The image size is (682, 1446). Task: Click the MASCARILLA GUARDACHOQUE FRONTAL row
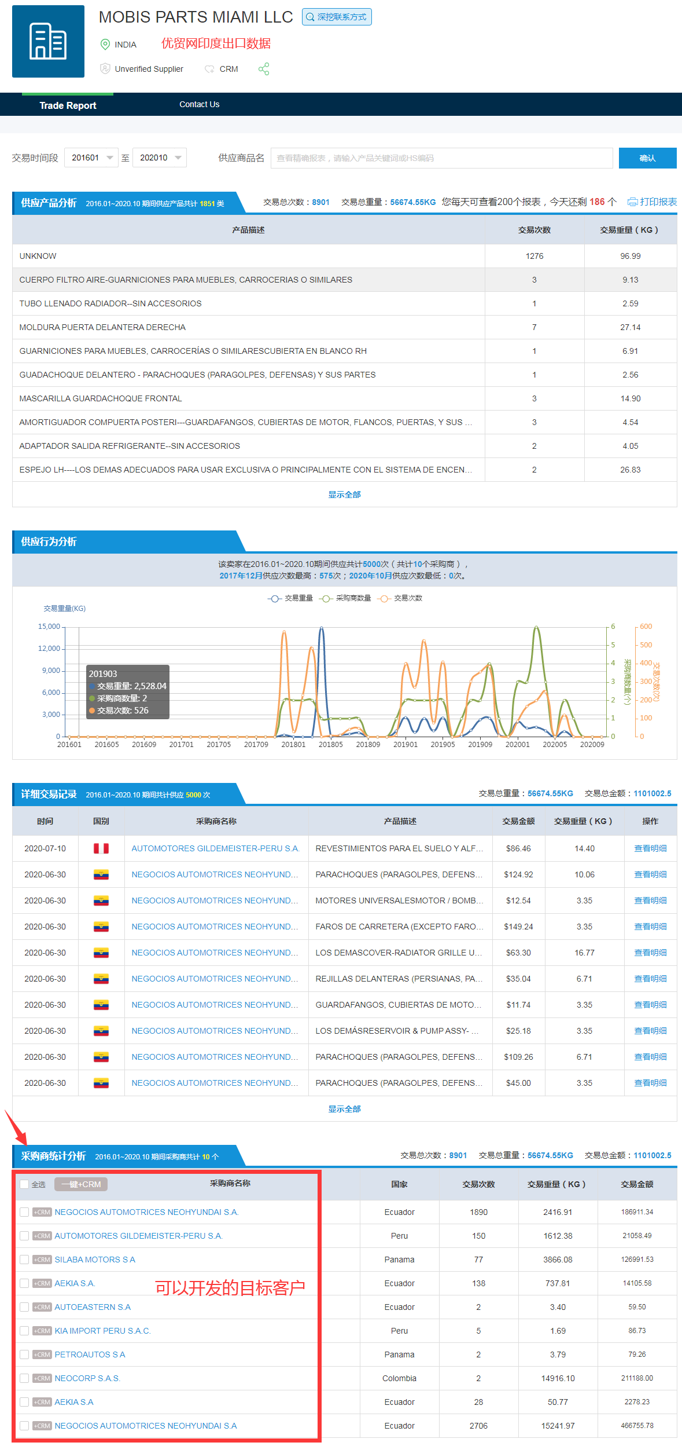pyautogui.click(x=344, y=398)
